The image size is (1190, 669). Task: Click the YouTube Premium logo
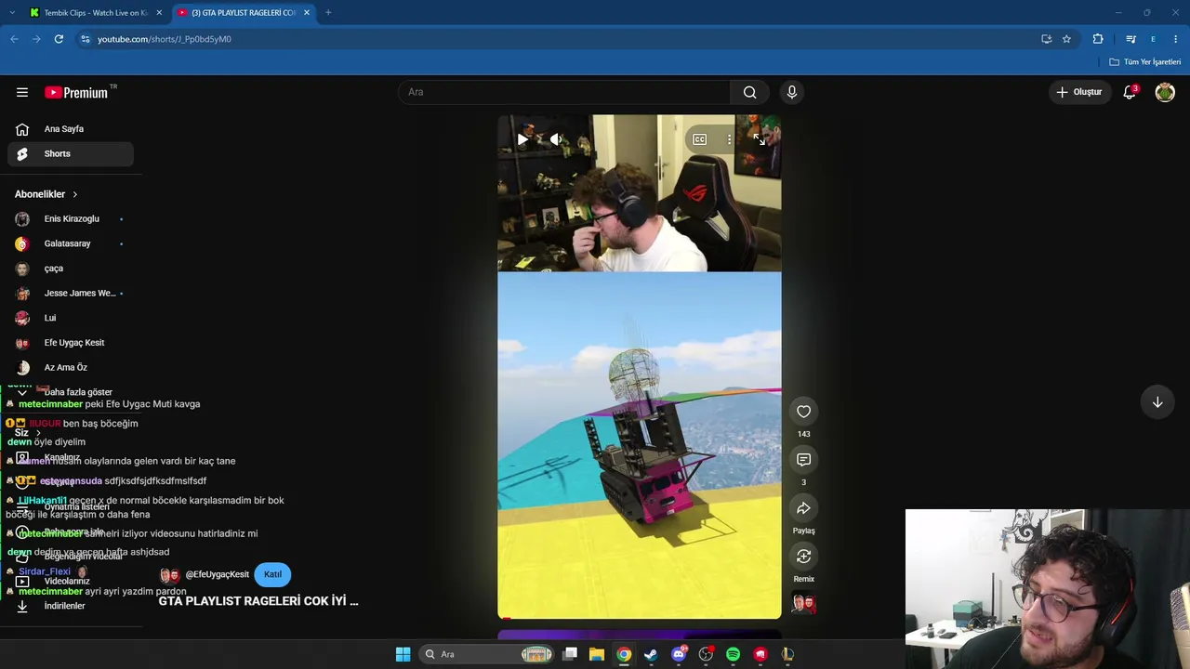point(76,92)
